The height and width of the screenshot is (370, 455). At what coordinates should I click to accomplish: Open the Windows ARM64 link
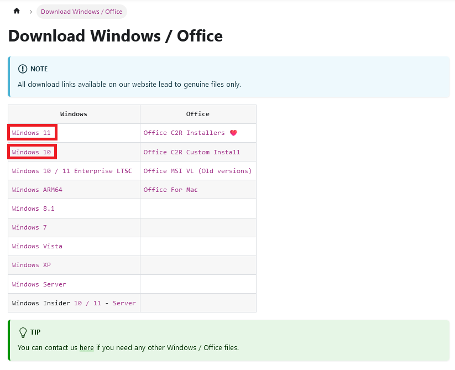37,190
